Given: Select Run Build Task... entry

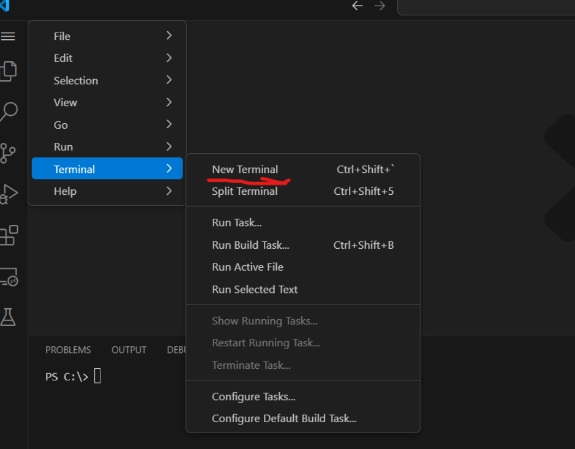Looking at the screenshot, I should (303, 245).
